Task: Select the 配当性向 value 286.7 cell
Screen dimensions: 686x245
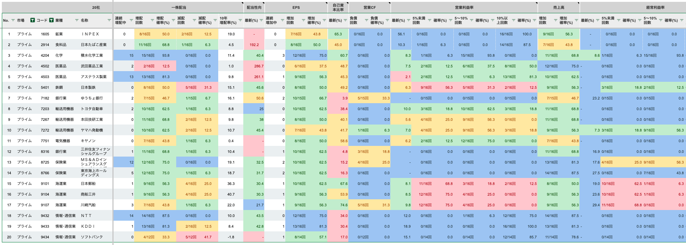Action: pyautogui.click(x=254, y=66)
